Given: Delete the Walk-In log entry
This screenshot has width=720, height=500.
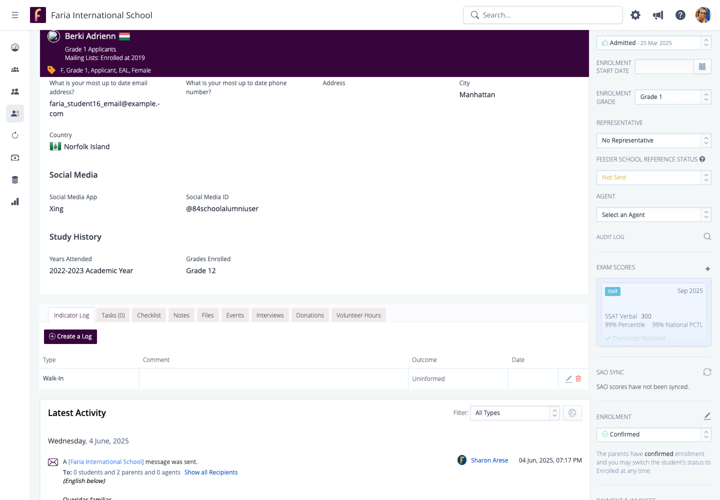Looking at the screenshot, I should click(578, 378).
